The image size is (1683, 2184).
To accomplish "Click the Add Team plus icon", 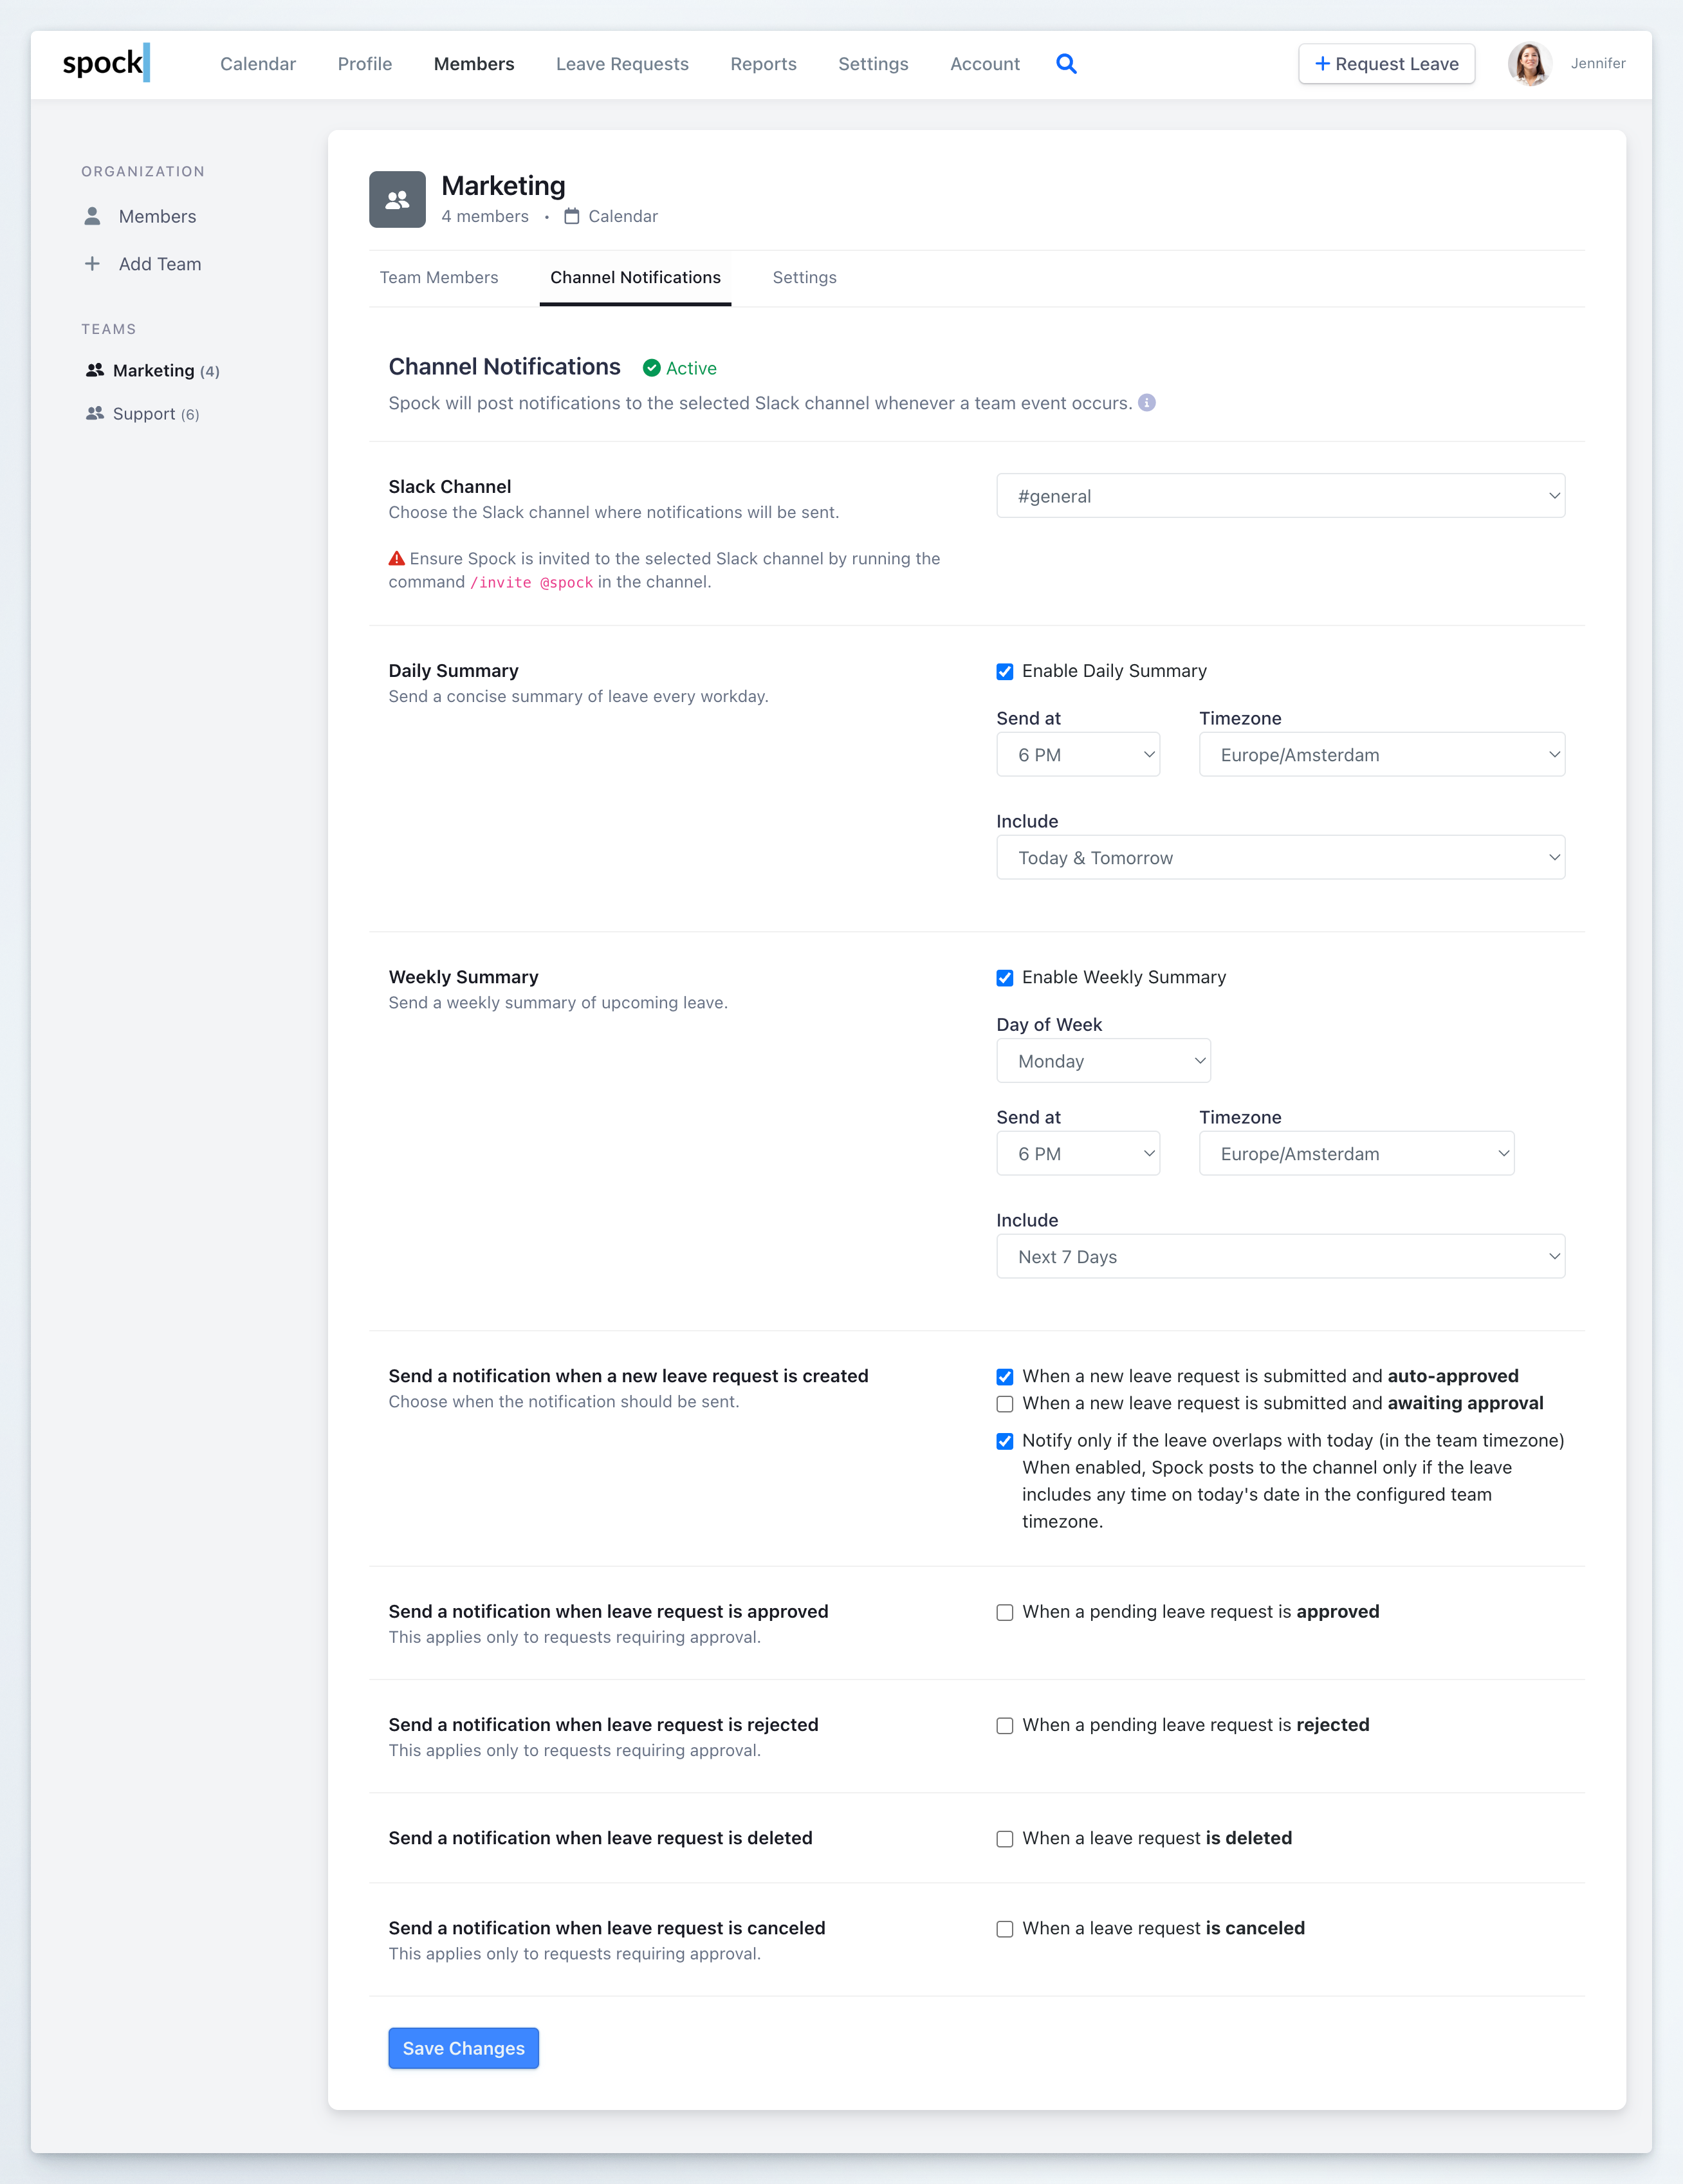I will 93,263.
